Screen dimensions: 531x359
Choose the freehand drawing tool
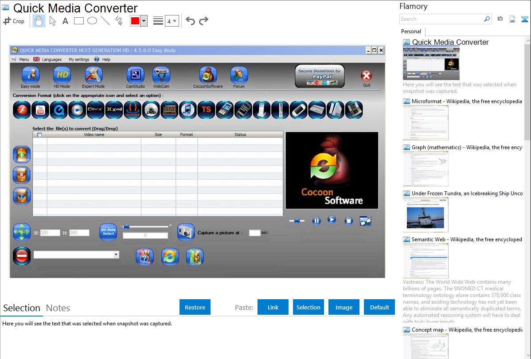(x=118, y=21)
